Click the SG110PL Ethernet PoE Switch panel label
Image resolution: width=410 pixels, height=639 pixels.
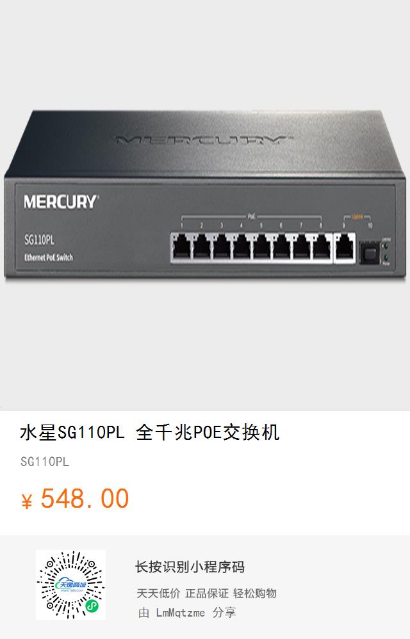[x=49, y=248]
